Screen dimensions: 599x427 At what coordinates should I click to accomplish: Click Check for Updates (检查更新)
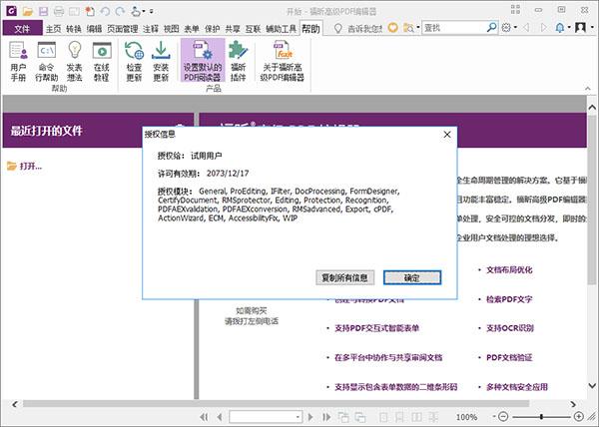(134, 62)
